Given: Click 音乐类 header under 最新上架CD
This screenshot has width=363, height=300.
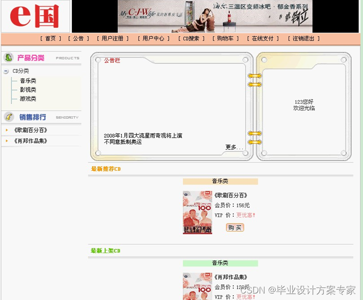Looking at the screenshot, I should pos(220,263).
